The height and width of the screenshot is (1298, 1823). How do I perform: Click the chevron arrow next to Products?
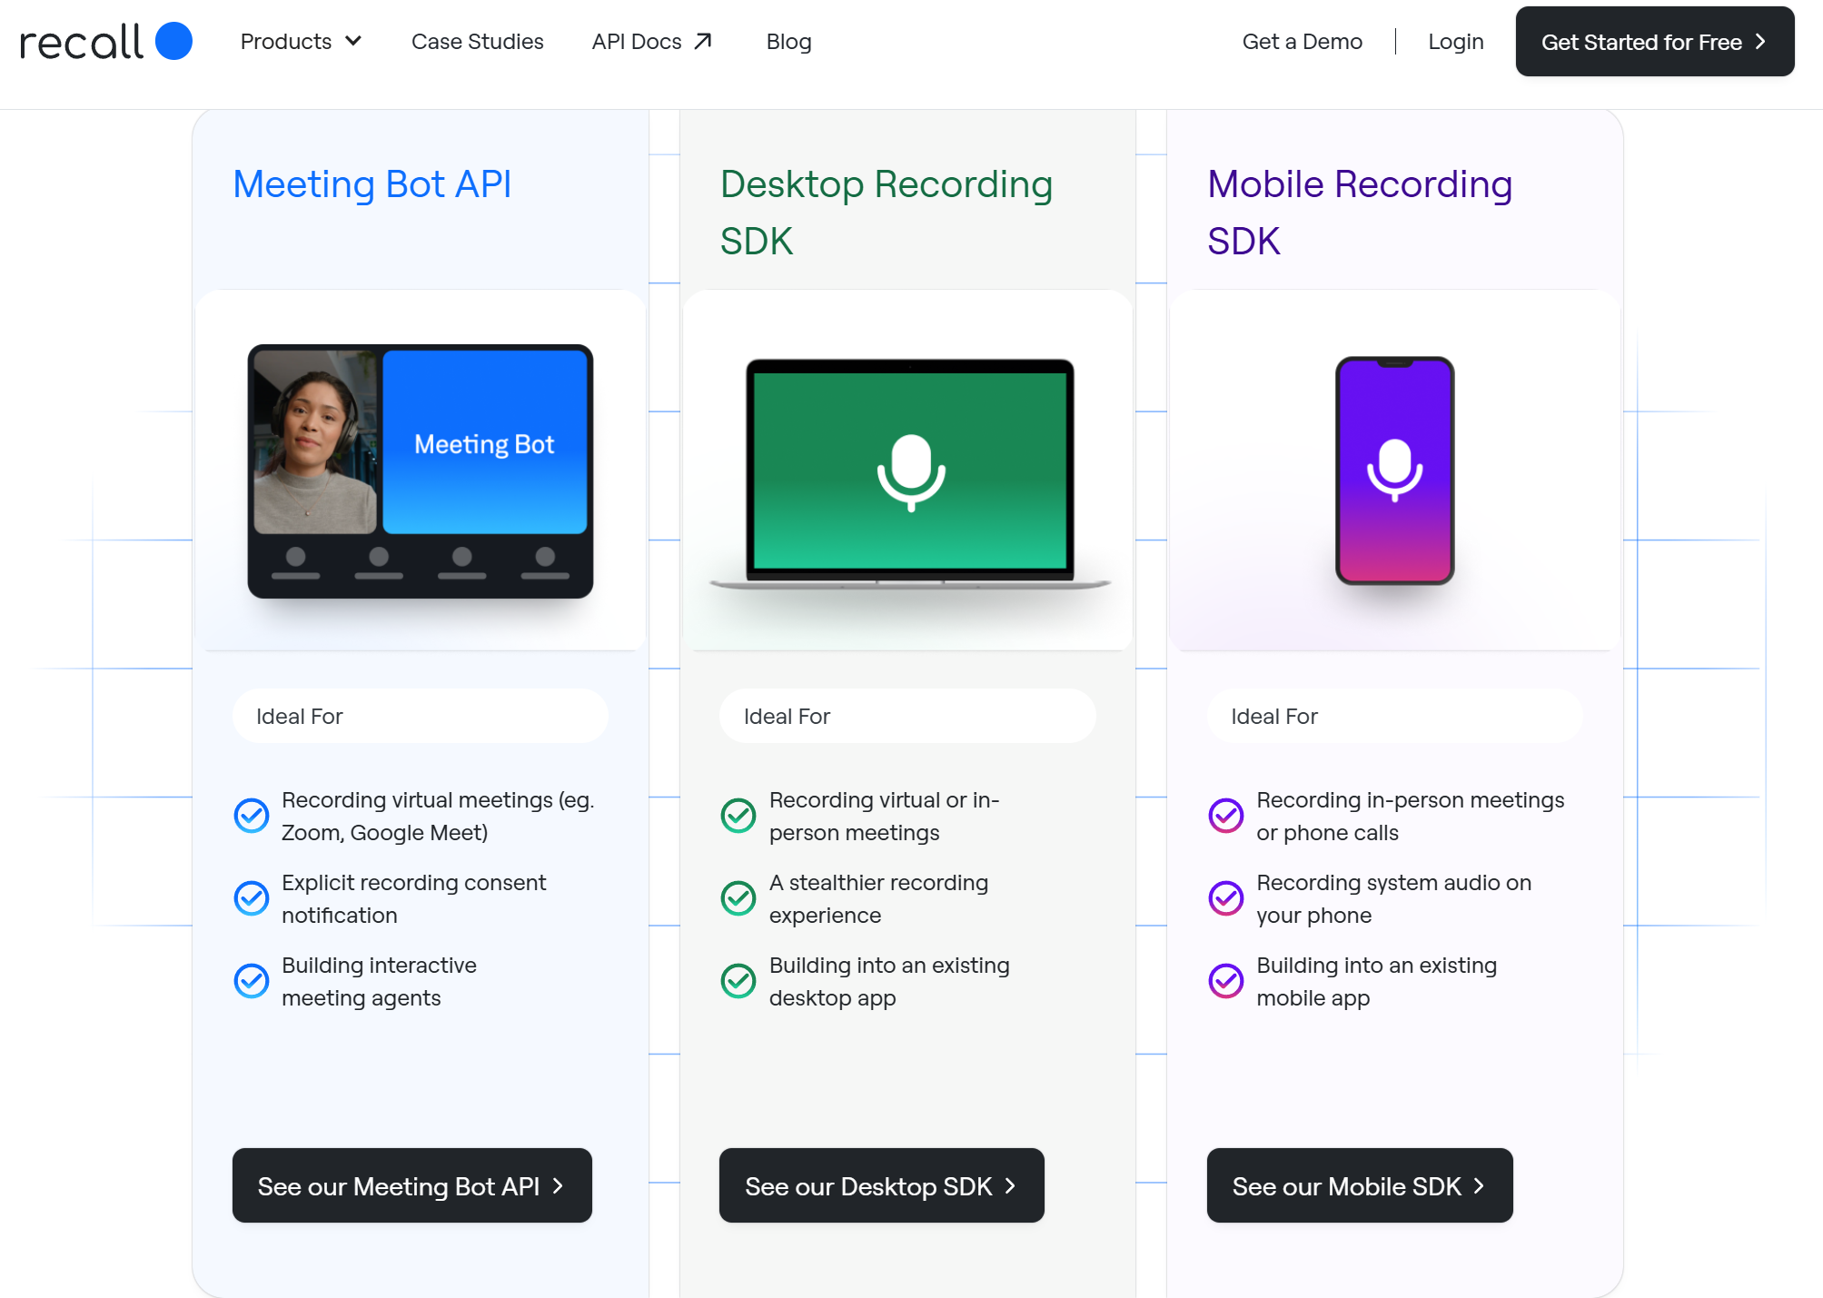[353, 42]
